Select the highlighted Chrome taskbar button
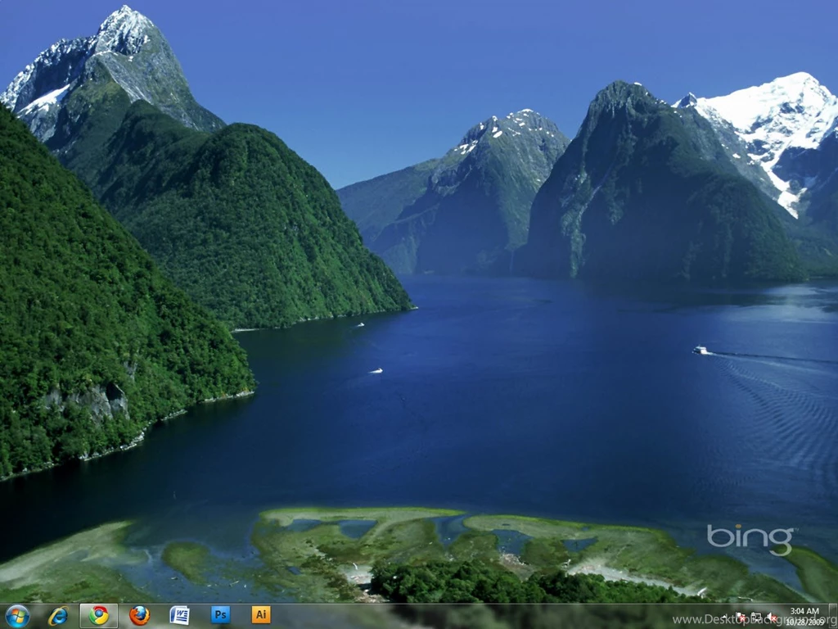This screenshot has width=838, height=629. (x=97, y=615)
